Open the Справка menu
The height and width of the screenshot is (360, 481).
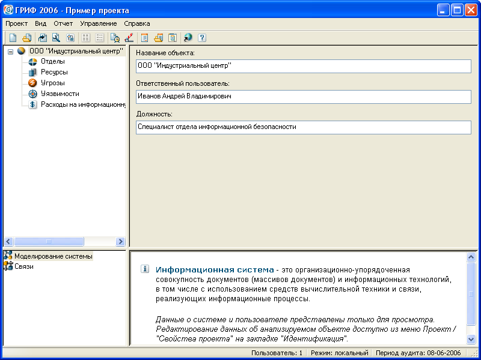pos(137,23)
